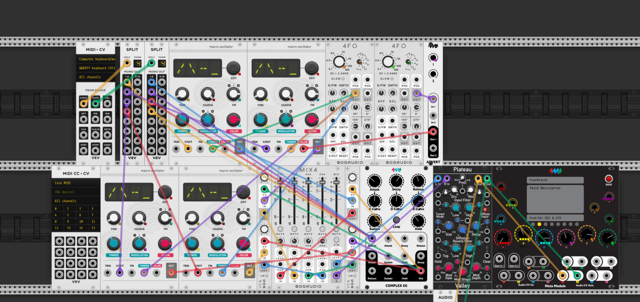Click the CLK/N output jack on MIDI-CV

click(x=96, y=135)
